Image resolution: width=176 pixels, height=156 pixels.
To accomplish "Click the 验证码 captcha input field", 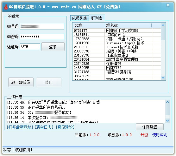I will pos(30,47).
